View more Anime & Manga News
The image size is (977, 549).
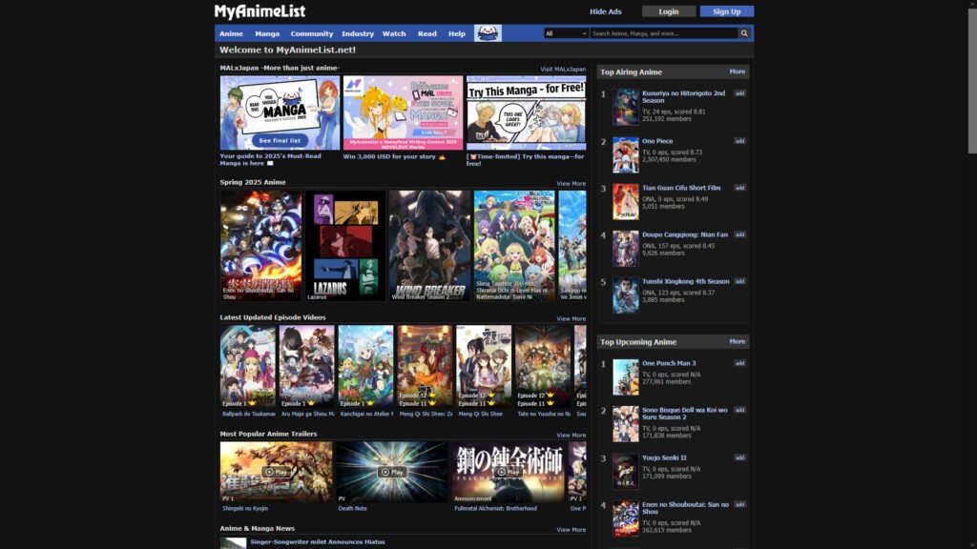[x=571, y=530]
